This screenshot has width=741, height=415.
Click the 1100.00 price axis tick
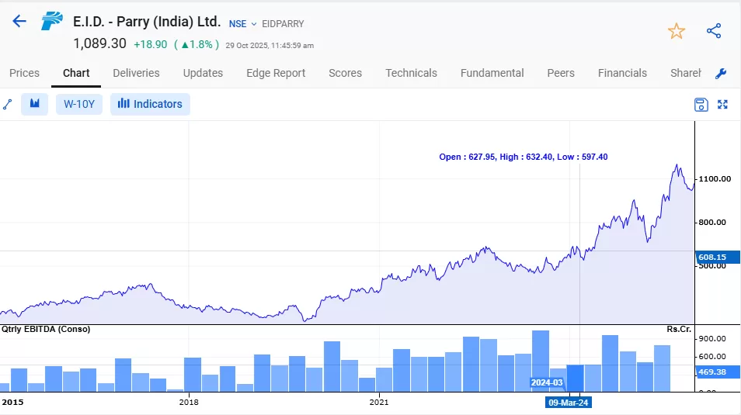[x=715, y=179]
